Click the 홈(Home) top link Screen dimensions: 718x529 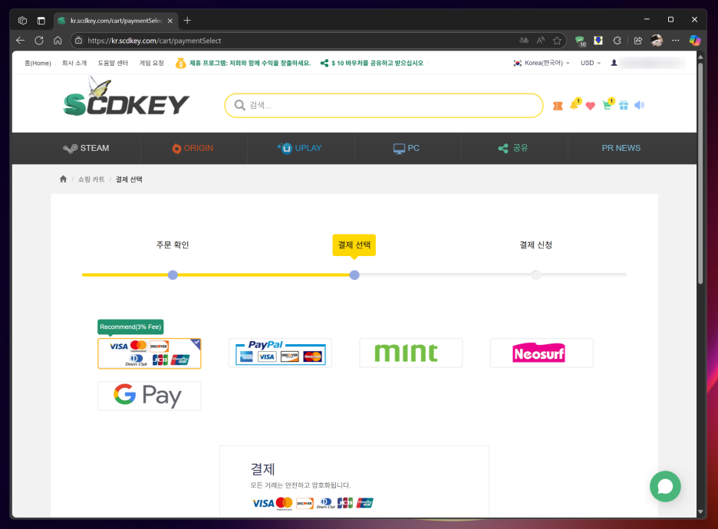tap(38, 63)
